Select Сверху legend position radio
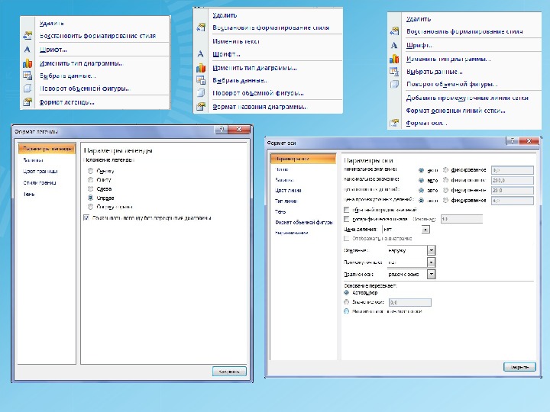 [90, 171]
